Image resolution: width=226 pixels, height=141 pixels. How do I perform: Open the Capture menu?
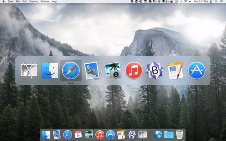[x=34, y=1]
